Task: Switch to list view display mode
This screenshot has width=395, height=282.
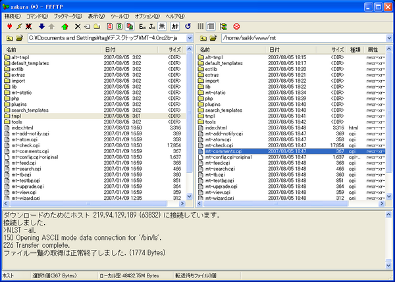Action: 201,26
